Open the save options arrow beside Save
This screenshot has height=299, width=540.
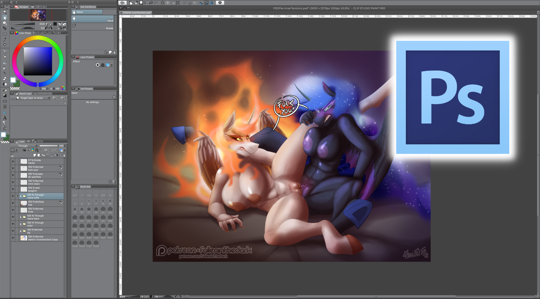[x=145, y=3]
